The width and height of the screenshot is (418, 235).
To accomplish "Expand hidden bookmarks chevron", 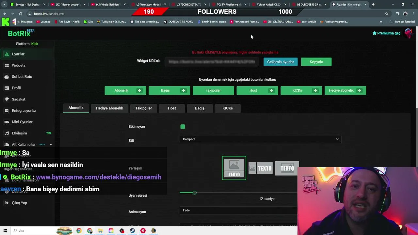I will pyautogui.click(x=381, y=22).
